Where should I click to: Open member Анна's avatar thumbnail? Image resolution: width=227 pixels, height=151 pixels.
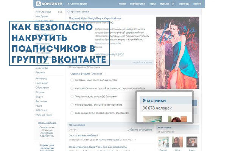pos(192,142)
